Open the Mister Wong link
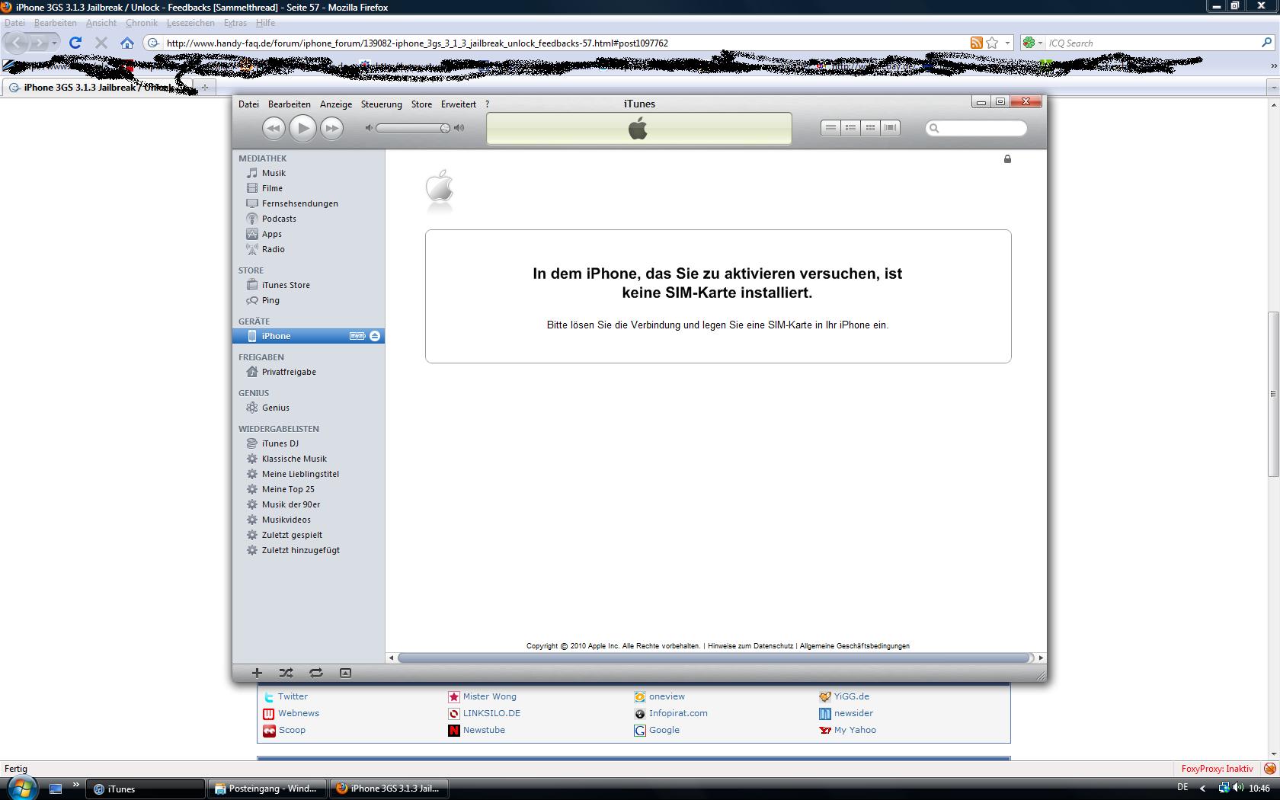Viewport: 1280px width, 800px height. tap(489, 696)
